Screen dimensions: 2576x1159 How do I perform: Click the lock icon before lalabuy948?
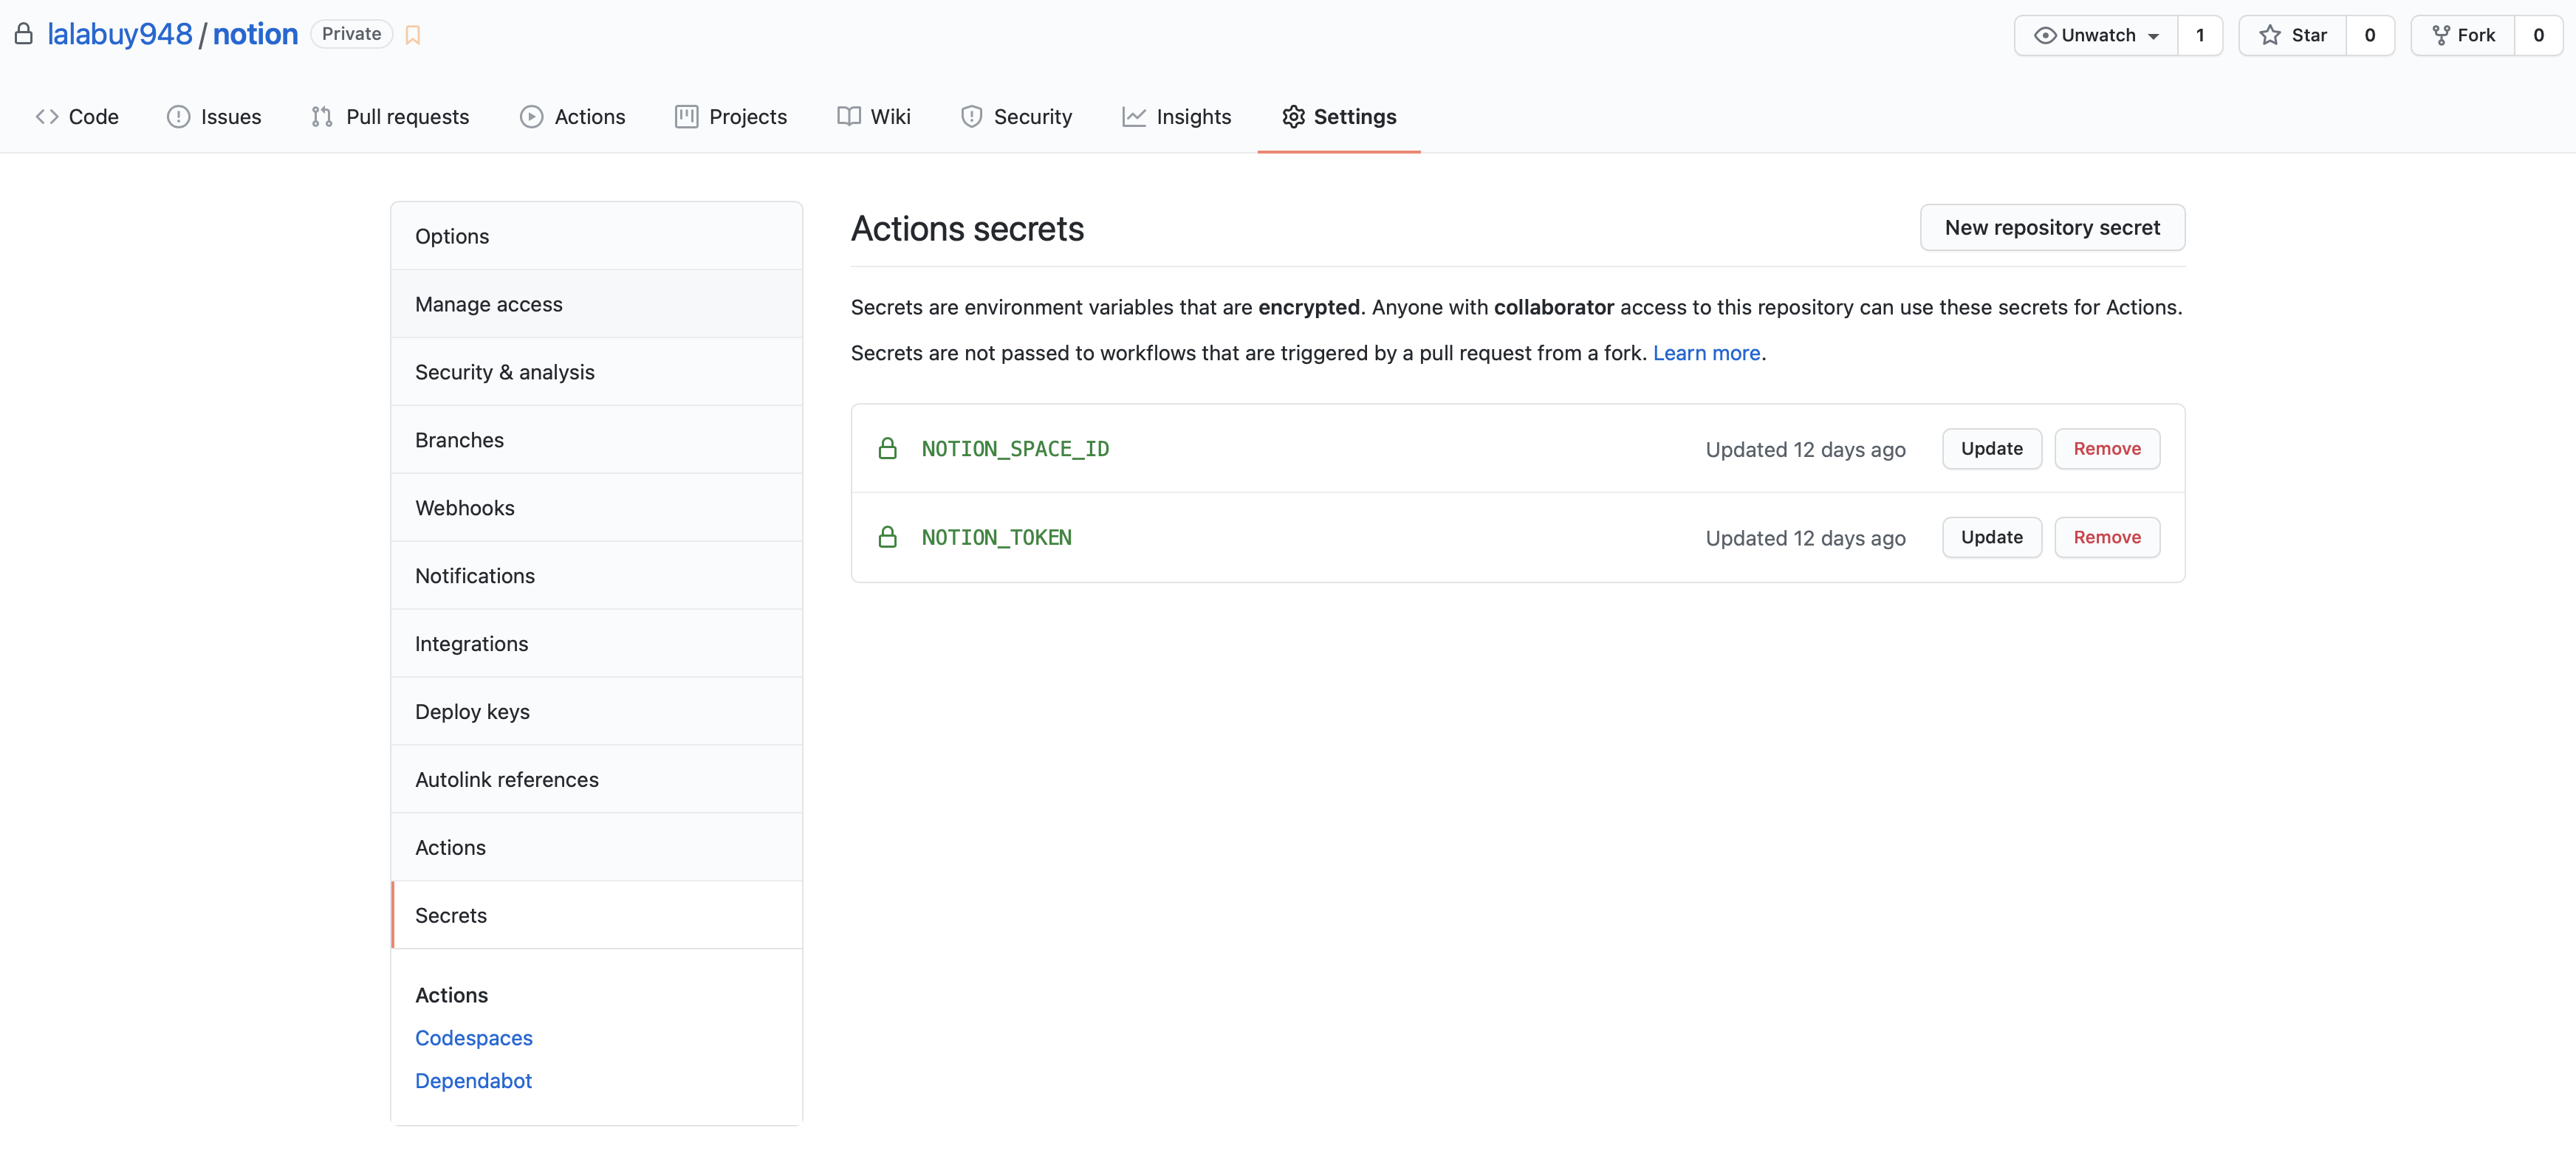click(x=22, y=33)
